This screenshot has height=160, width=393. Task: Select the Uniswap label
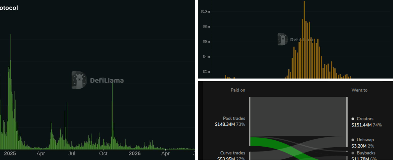tap(365, 140)
